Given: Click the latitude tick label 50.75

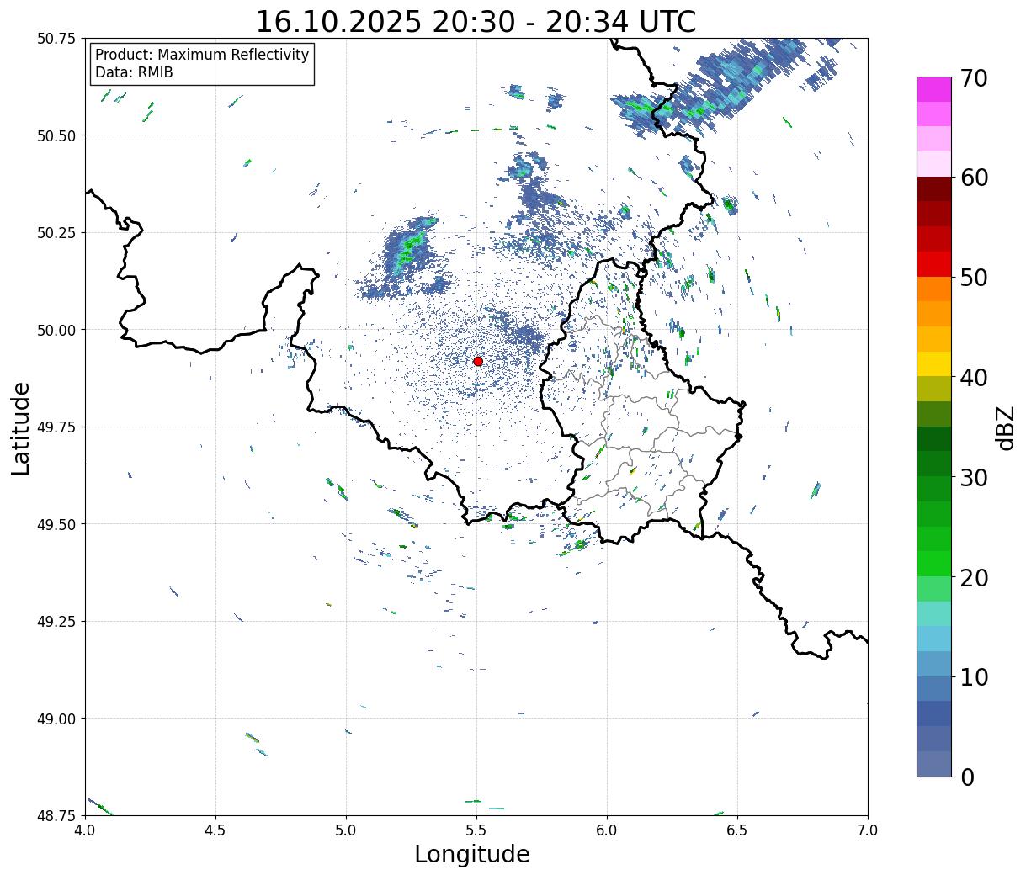Looking at the screenshot, I should [x=56, y=39].
